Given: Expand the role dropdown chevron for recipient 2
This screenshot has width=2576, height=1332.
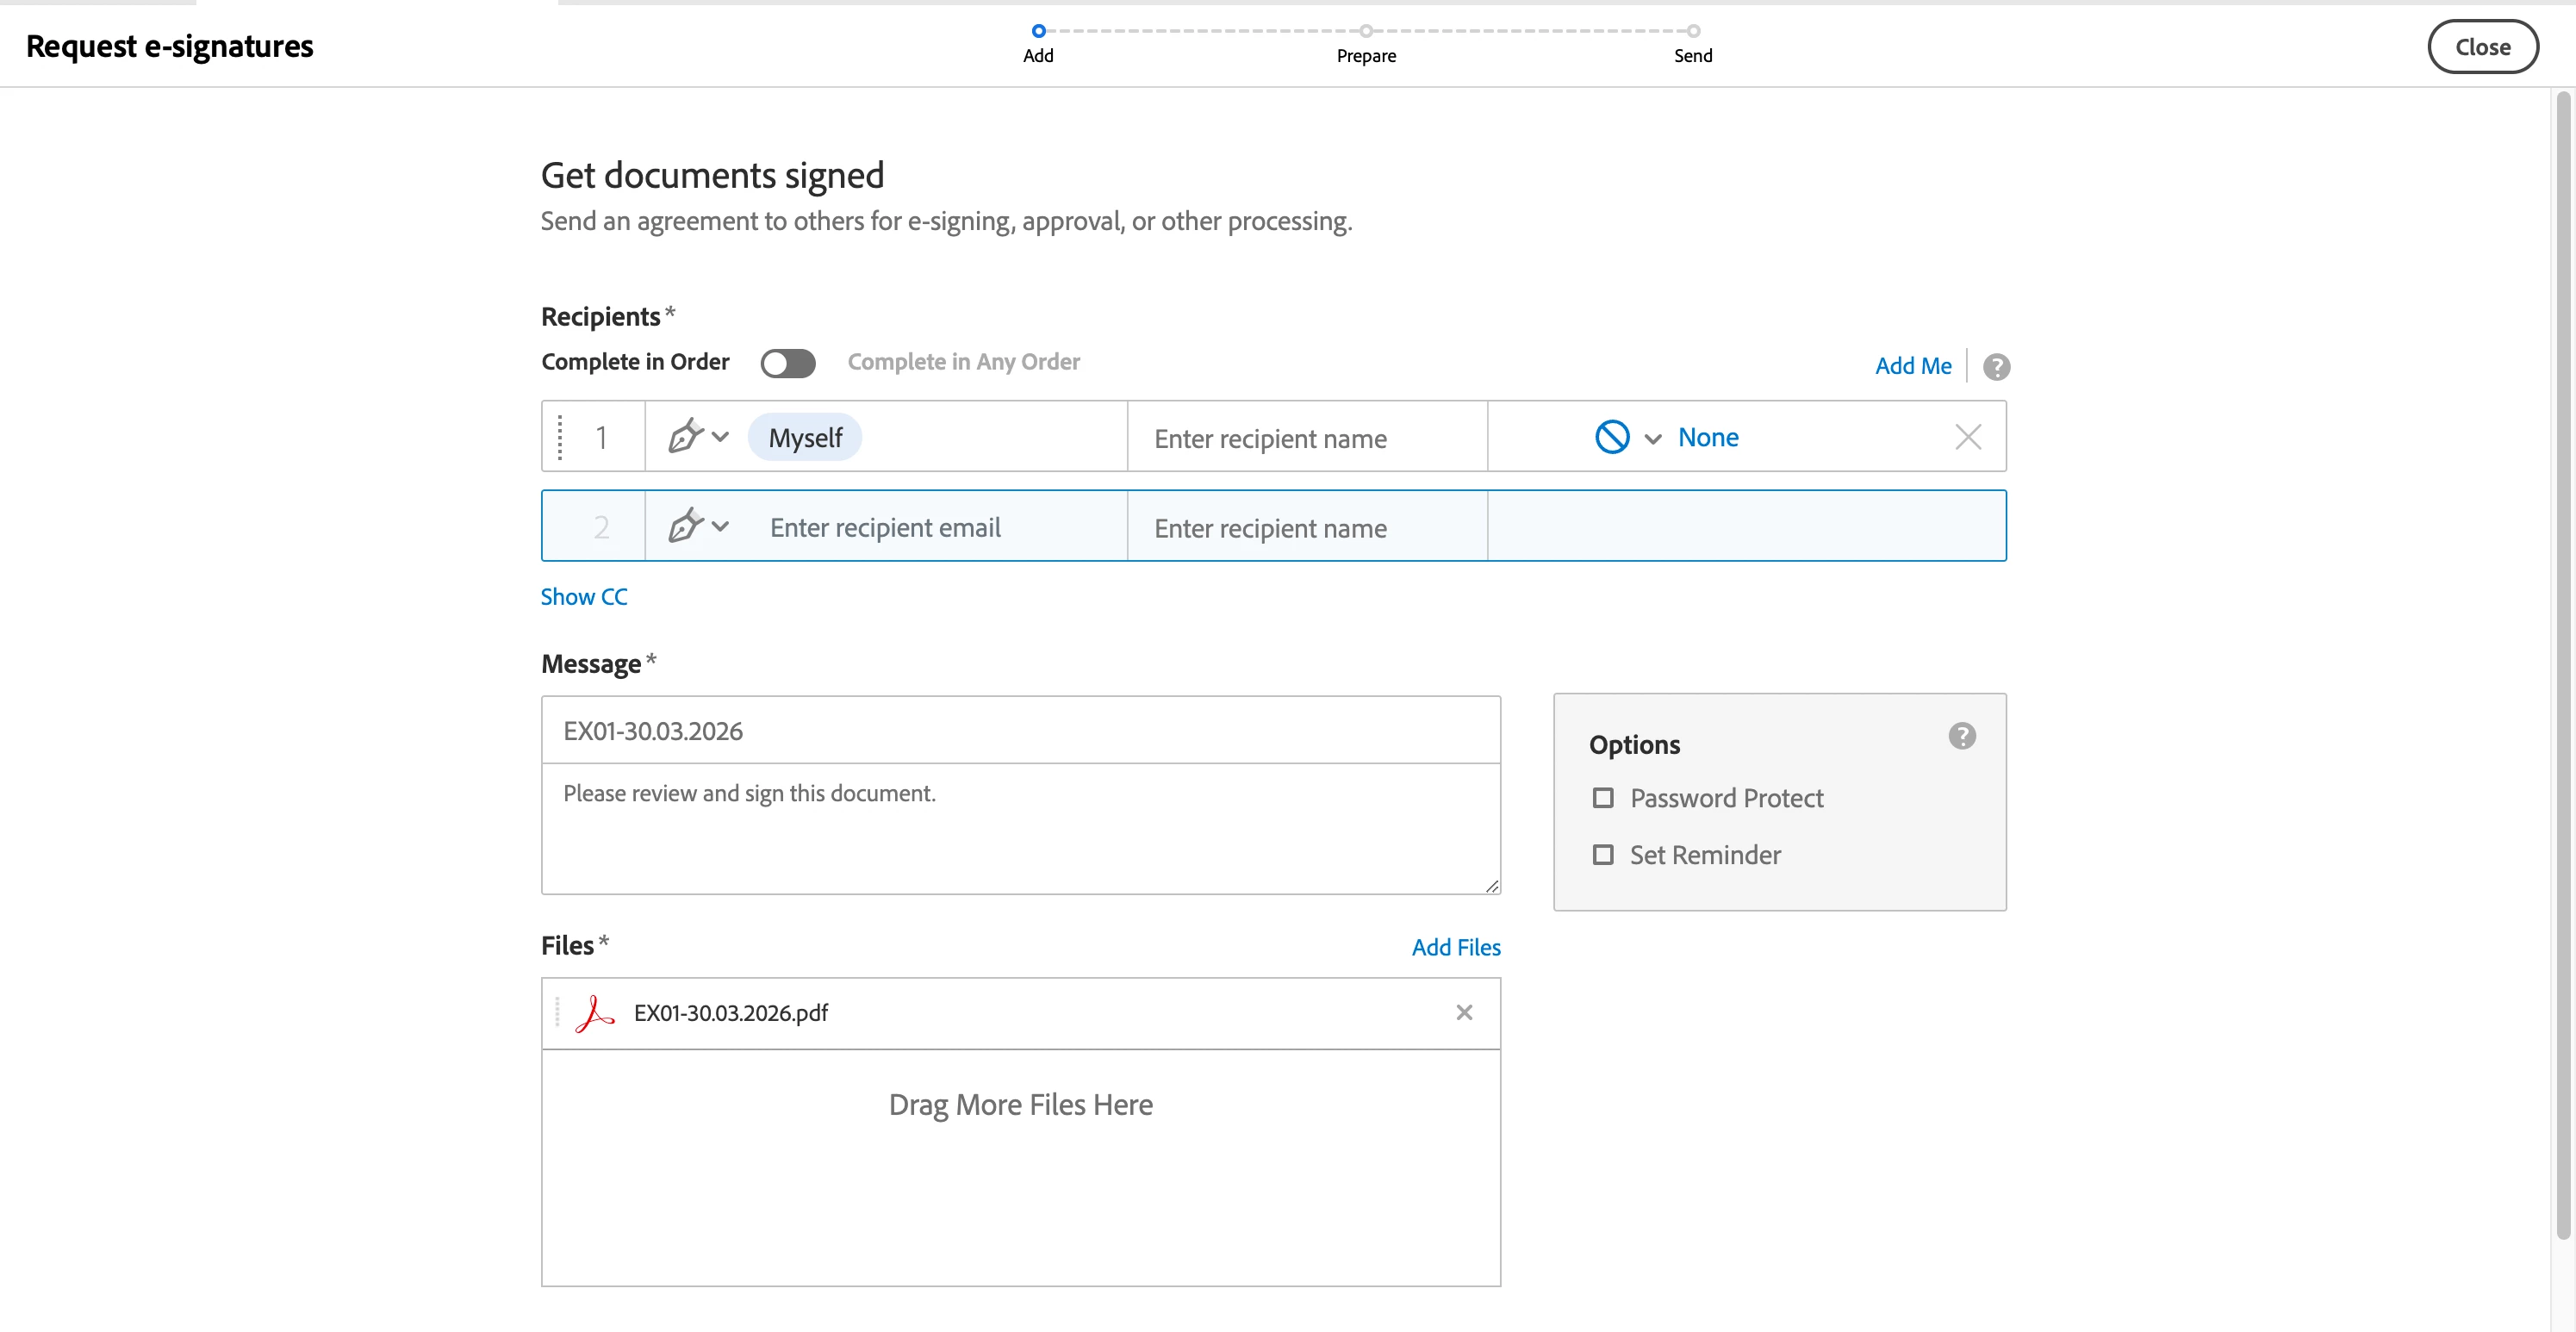Looking at the screenshot, I should coord(720,526).
